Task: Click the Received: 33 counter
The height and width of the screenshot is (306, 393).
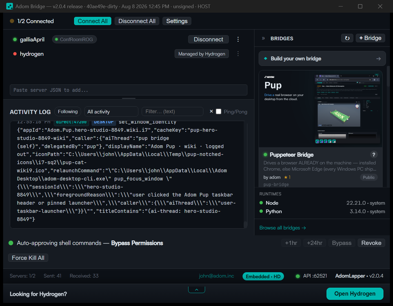Action: 84,276
